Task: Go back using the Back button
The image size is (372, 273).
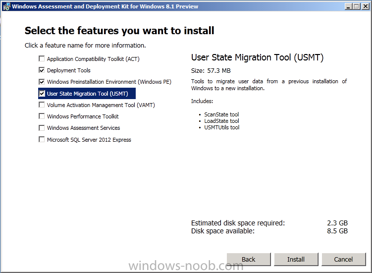Action: click(x=249, y=259)
